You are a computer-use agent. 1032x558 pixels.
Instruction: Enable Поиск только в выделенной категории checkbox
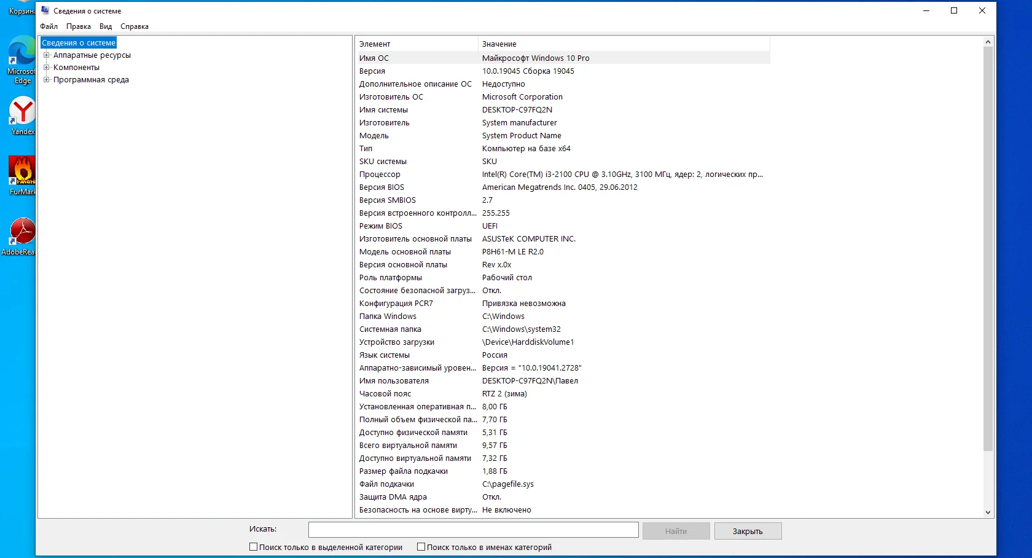(x=253, y=547)
